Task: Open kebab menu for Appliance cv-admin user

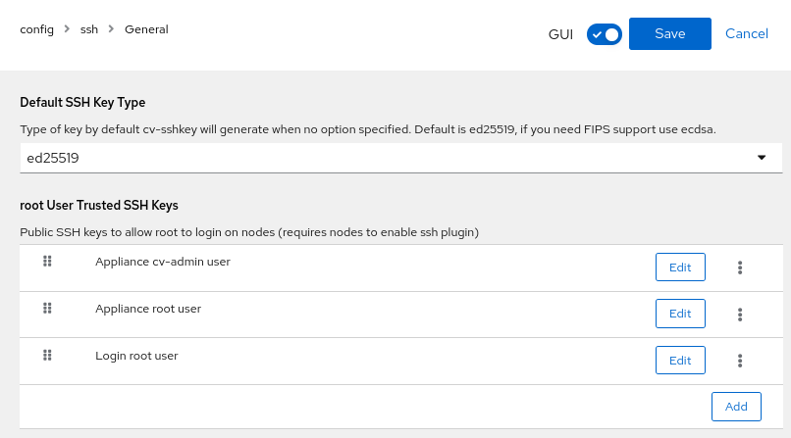Action: point(740,268)
